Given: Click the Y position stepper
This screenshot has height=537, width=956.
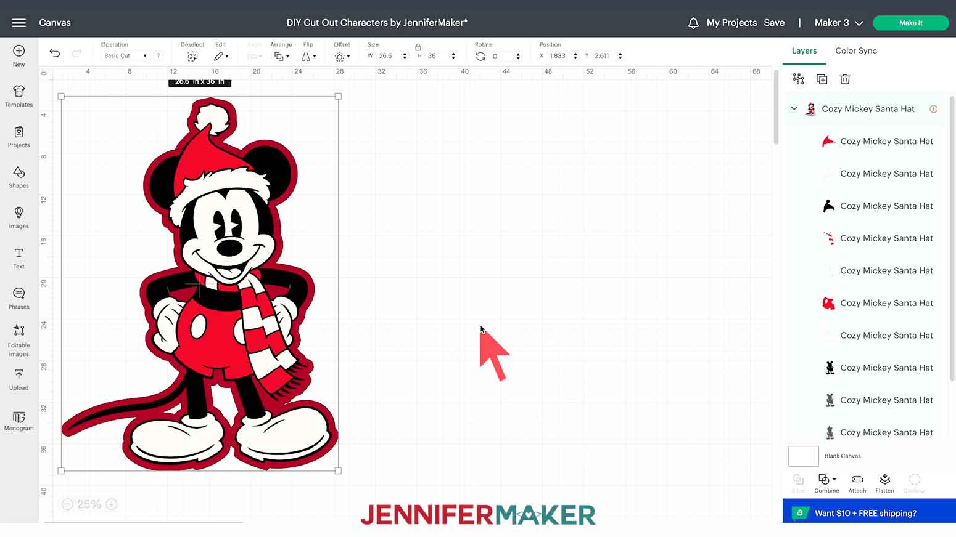Looking at the screenshot, I should pos(620,55).
